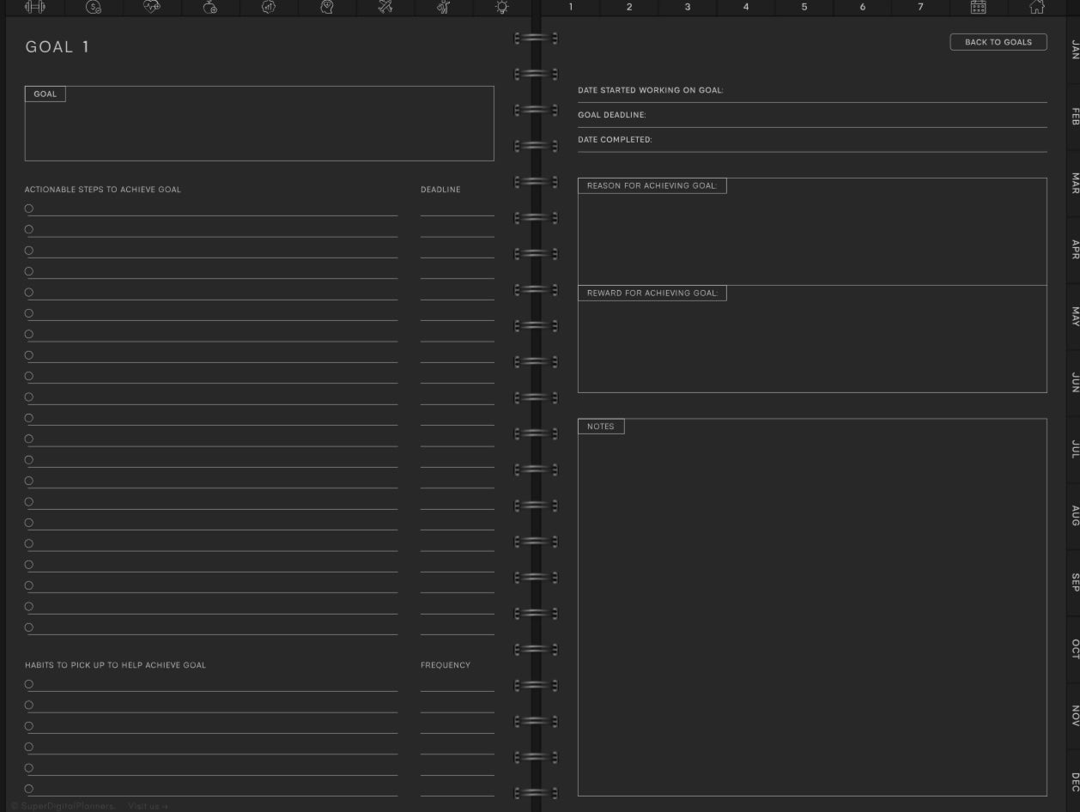
Task: Open the DEC month tab
Action: (x=1074, y=781)
